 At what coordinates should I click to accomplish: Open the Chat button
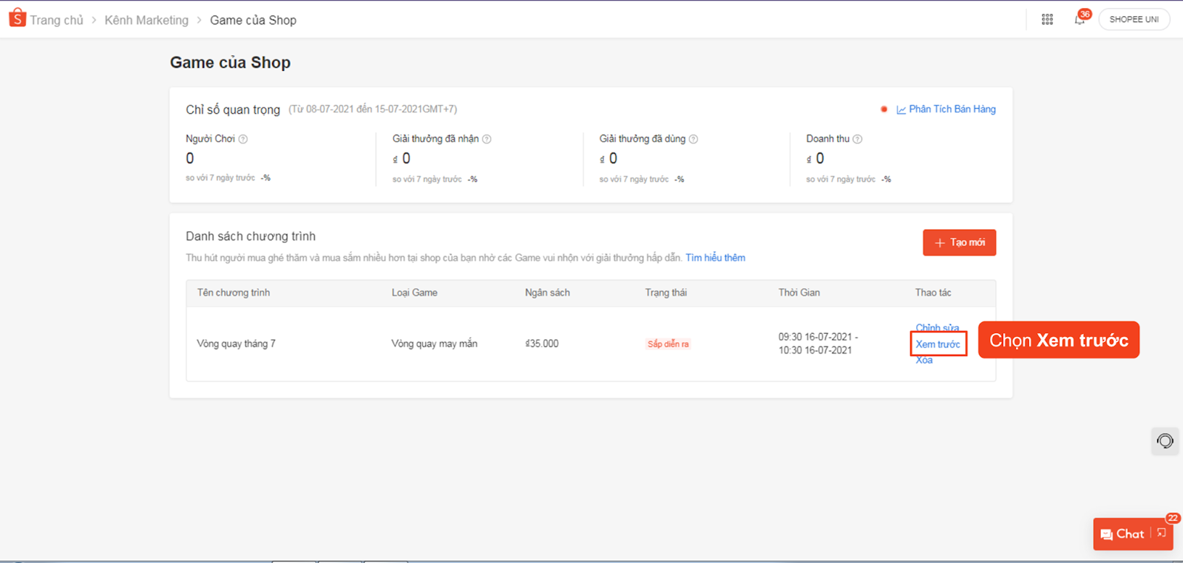(x=1122, y=534)
